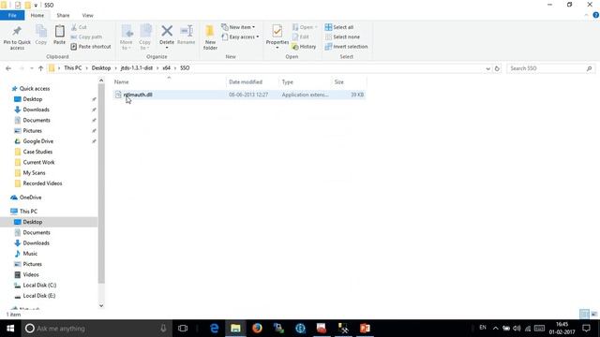
Task: Click the History ribbon command
Action: click(304, 46)
